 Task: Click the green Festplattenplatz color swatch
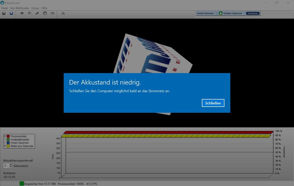(x=8, y=139)
